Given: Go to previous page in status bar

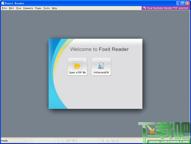Looking at the screenshot, I should tap(33, 141).
